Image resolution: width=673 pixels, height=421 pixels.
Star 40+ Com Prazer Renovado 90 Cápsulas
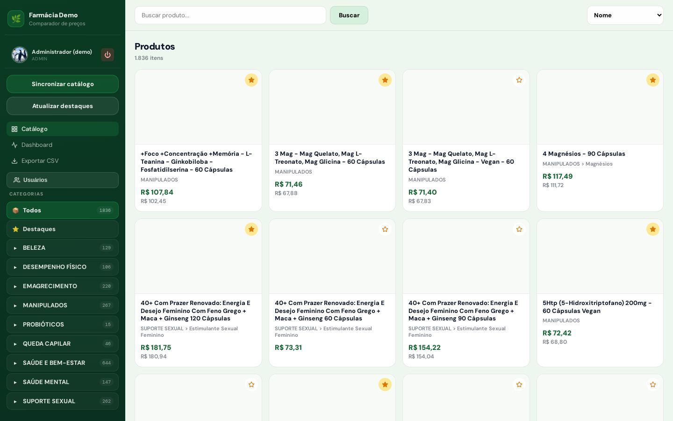[519, 229]
